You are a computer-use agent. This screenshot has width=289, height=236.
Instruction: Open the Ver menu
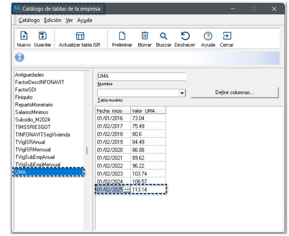(69, 20)
